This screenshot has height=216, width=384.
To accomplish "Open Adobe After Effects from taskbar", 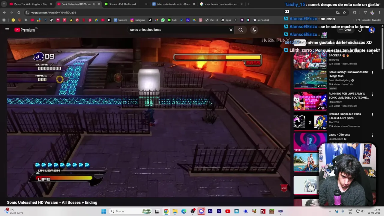I will click(210, 211).
